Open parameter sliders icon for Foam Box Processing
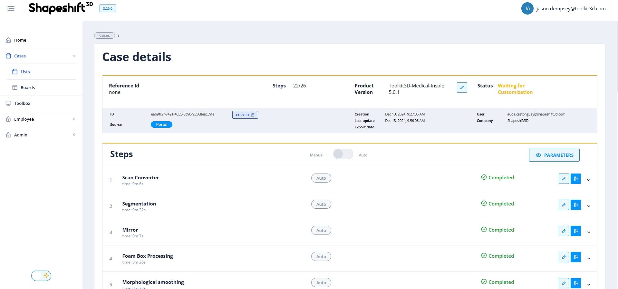The height and width of the screenshot is (289, 618). (x=575, y=257)
